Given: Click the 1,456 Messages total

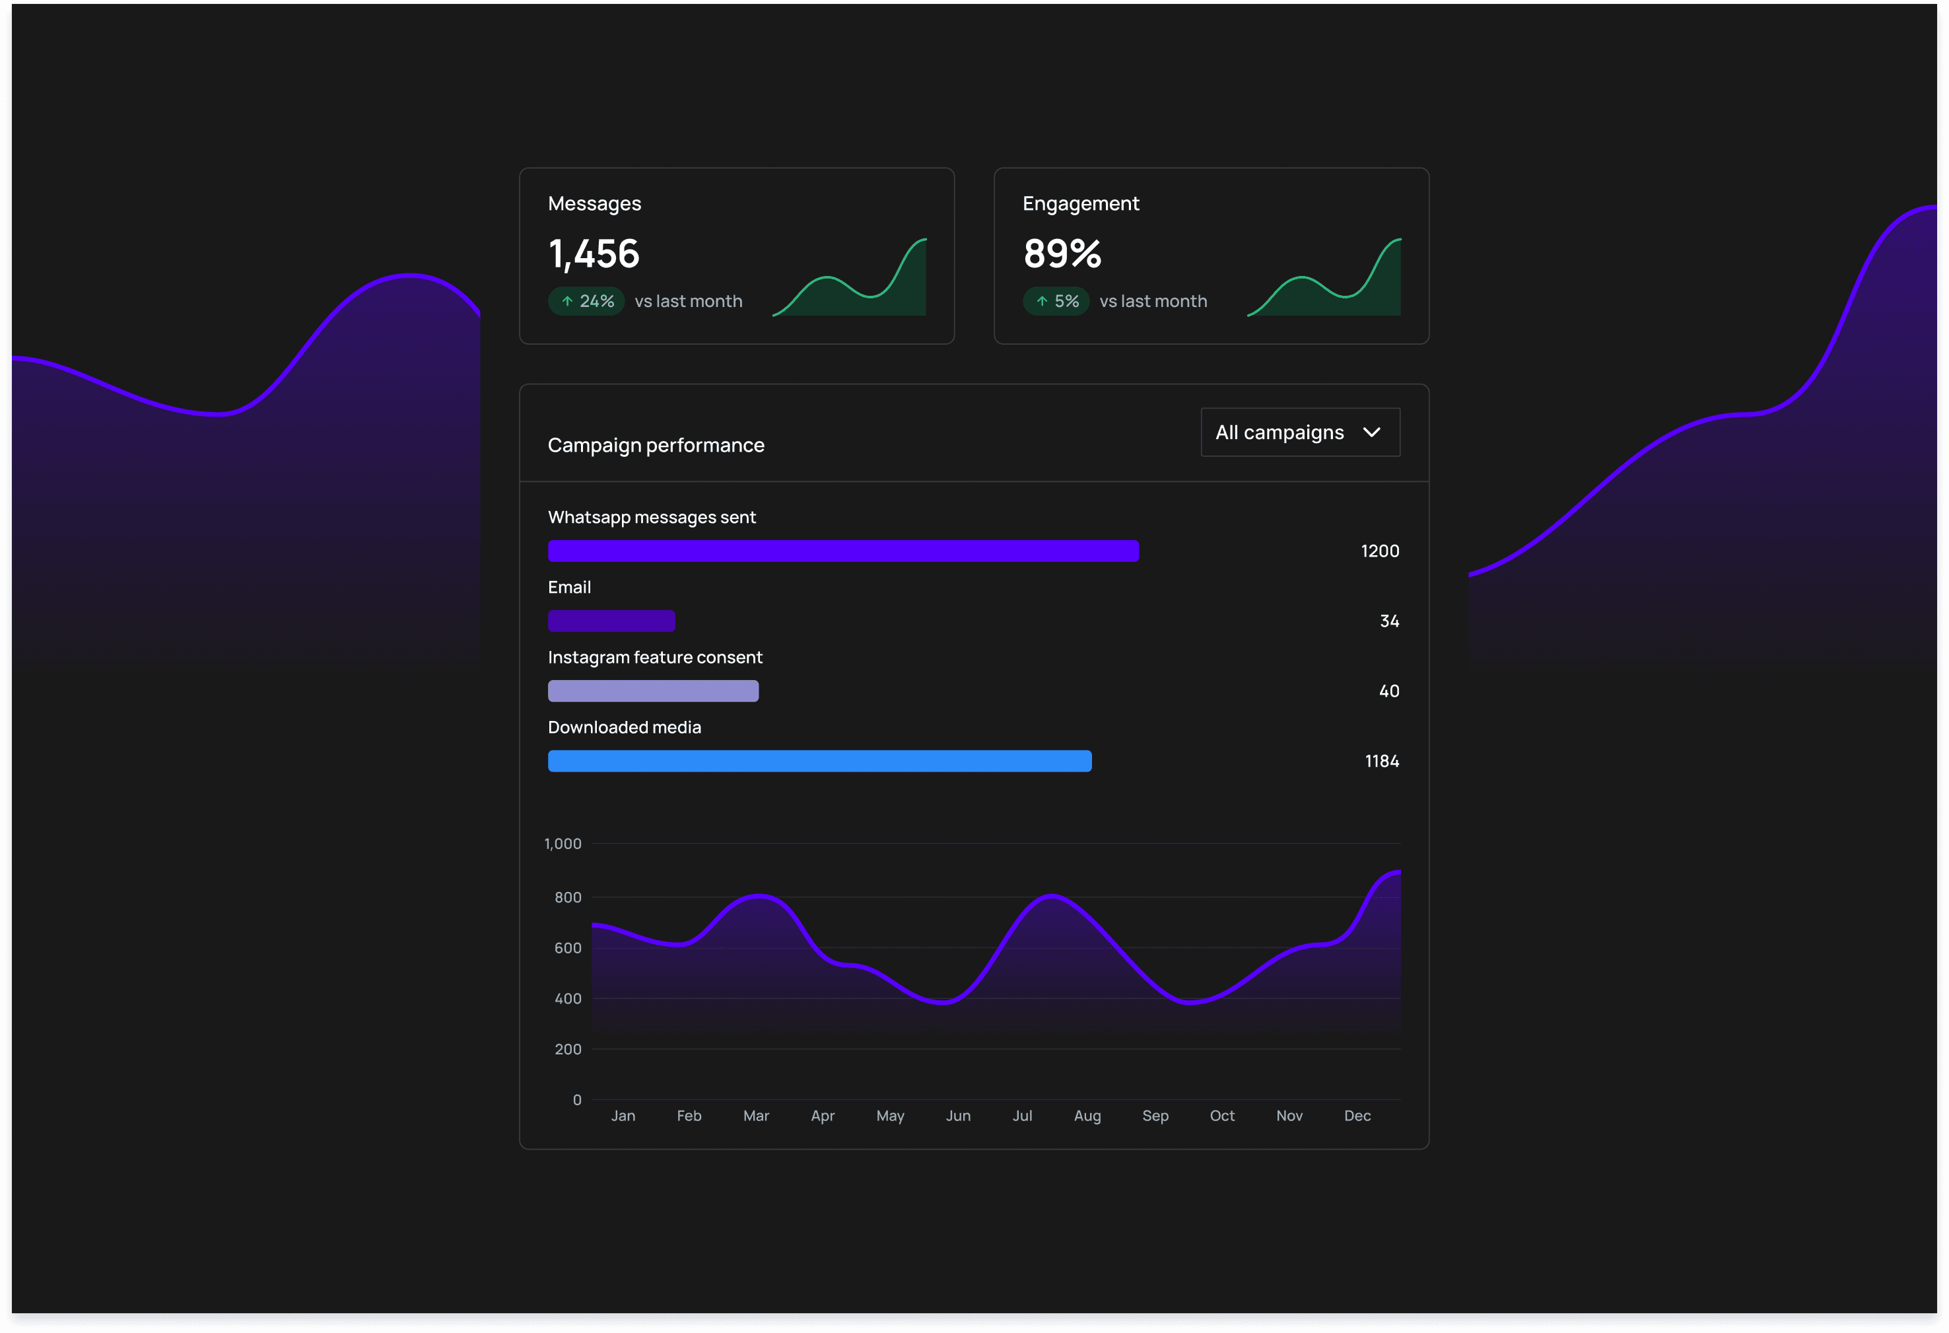Looking at the screenshot, I should pyautogui.click(x=594, y=254).
